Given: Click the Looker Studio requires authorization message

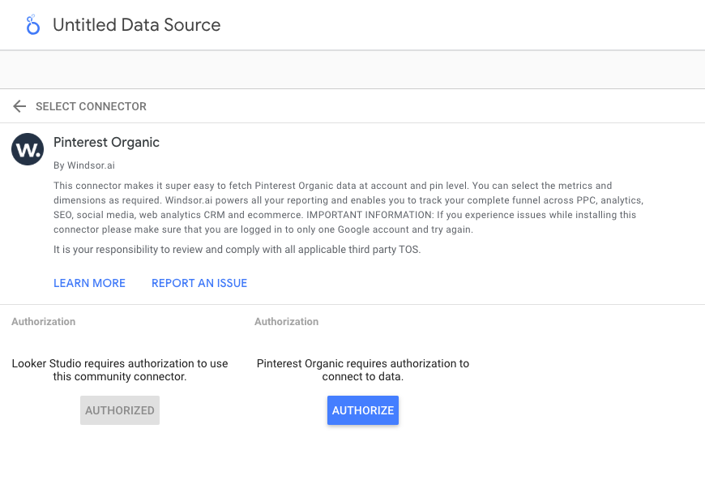Looking at the screenshot, I should click(120, 363).
